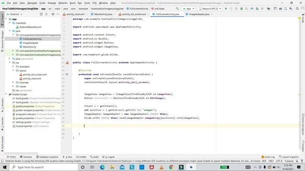Click UTF-8 encoding in status bar
The height and width of the screenshot is (171, 305).
pyautogui.click(x=279, y=161)
